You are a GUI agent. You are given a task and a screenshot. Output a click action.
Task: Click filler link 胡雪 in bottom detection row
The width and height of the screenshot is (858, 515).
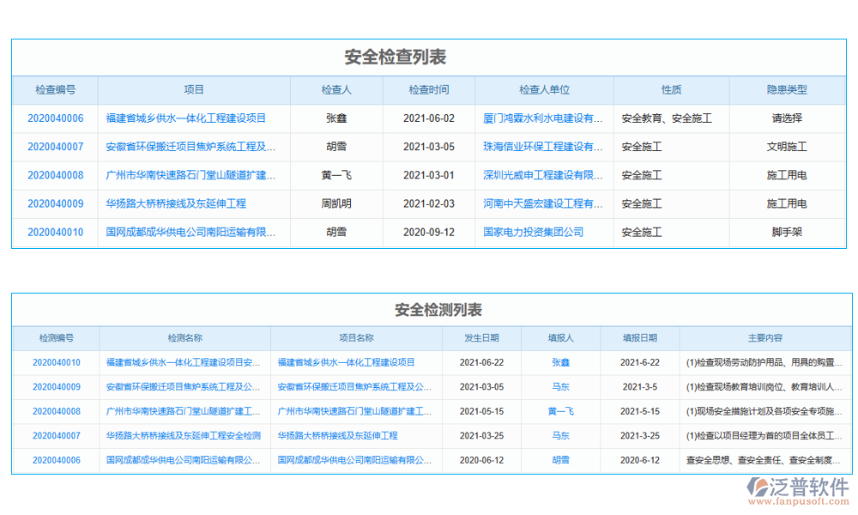[x=559, y=460]
